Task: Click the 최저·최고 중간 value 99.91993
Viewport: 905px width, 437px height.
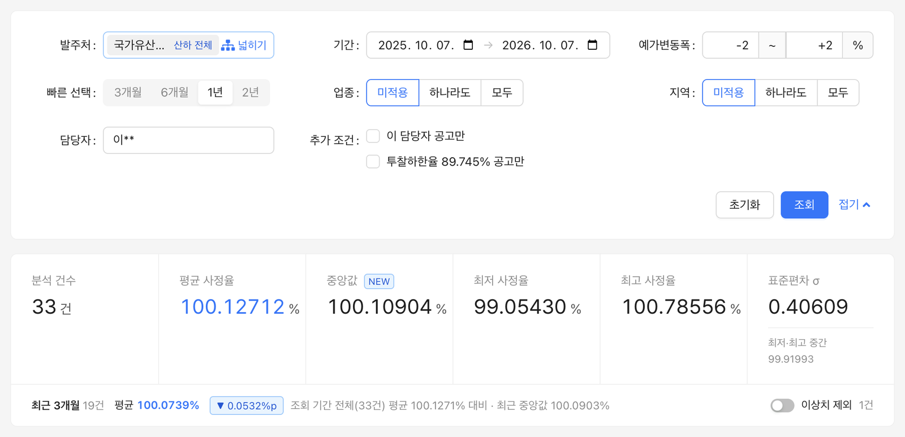Action: pyautogui.click(x=791, y=359)
